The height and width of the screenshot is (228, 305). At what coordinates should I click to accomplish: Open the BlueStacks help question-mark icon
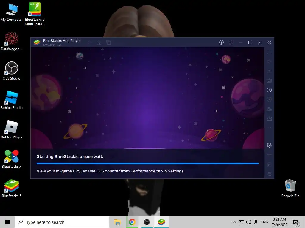click(x=221, y=42)
